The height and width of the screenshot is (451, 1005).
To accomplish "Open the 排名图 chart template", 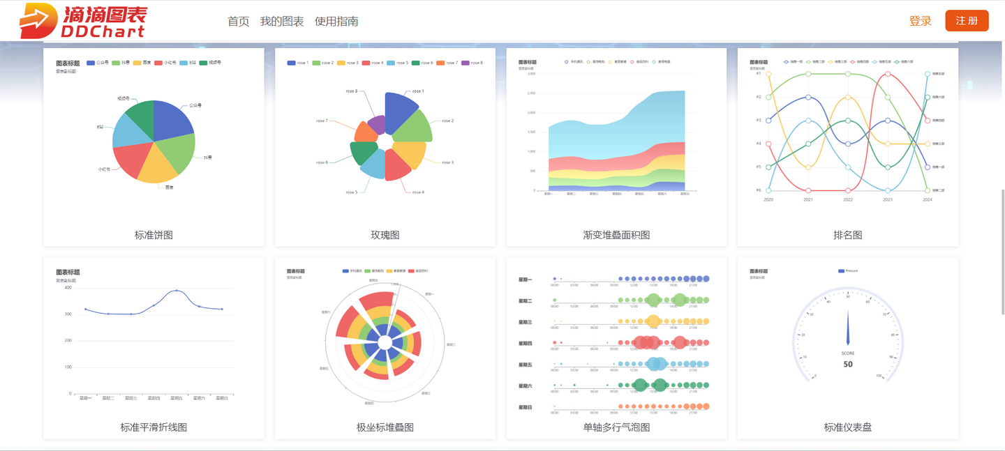I will [847, 236].
